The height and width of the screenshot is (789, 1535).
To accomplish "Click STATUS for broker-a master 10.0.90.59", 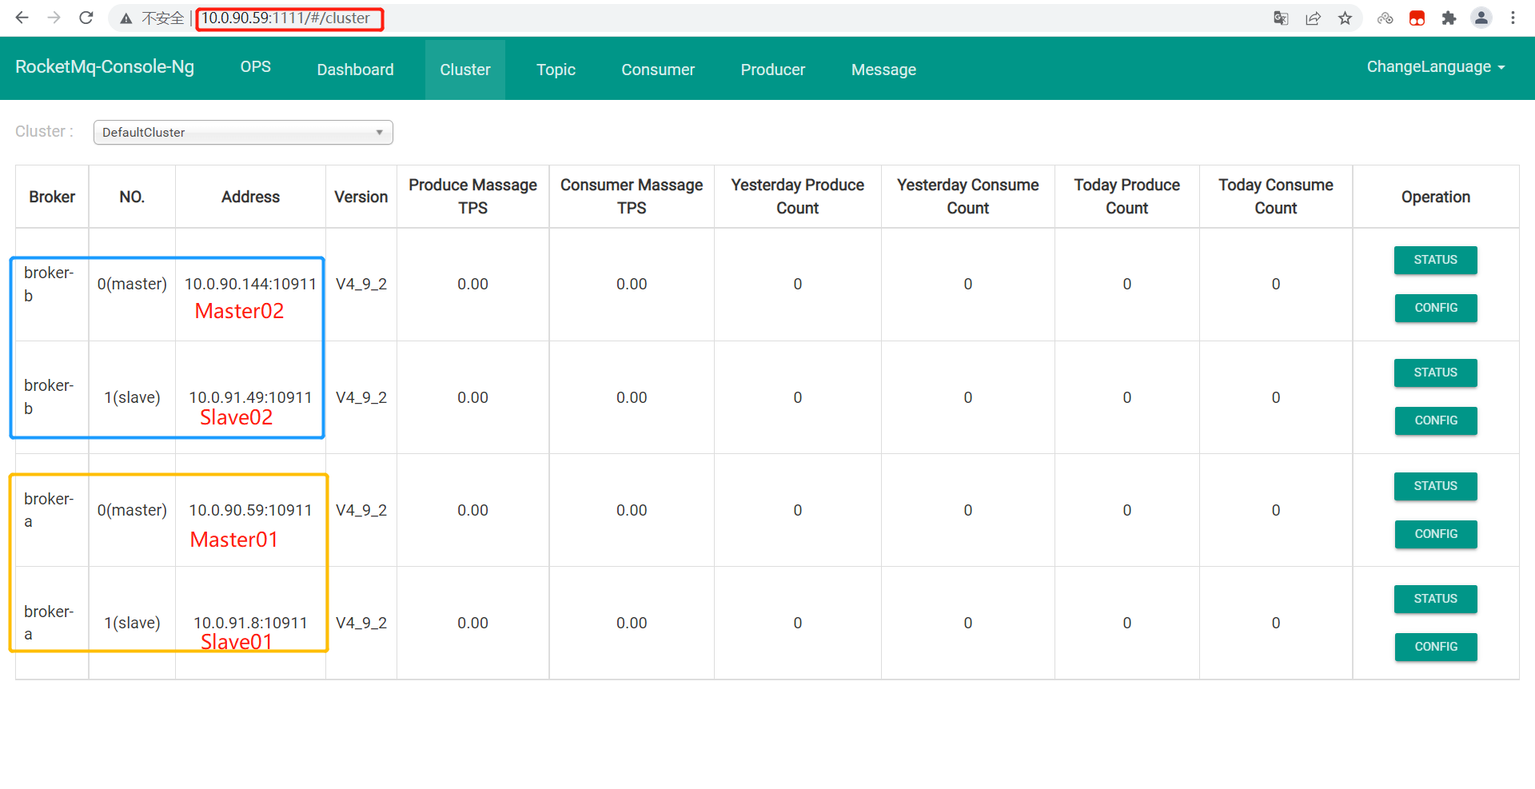I will tap(1435, 486).
